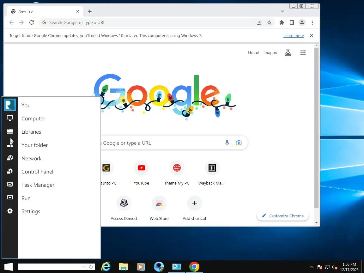The image size is (364, 273).
Task: Click the Windows Start button
Action: click(9, 267)
